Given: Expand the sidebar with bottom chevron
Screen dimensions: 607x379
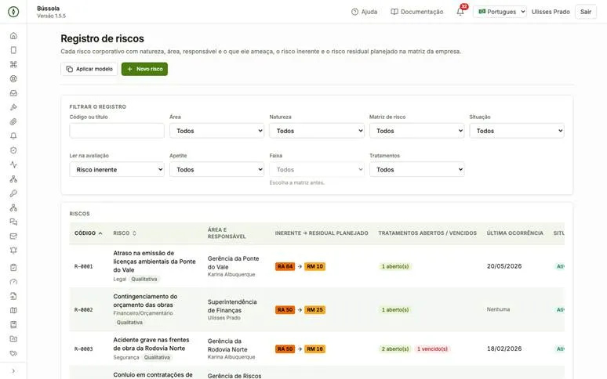Looking at the screenshot, I should click(x=13, y=371).
